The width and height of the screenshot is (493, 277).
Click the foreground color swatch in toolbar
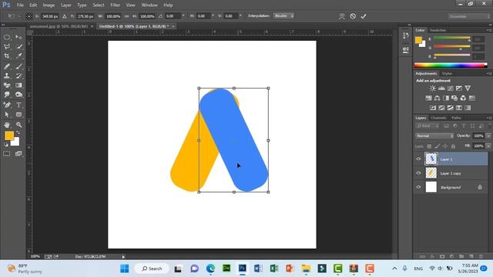tap(8, 135)
